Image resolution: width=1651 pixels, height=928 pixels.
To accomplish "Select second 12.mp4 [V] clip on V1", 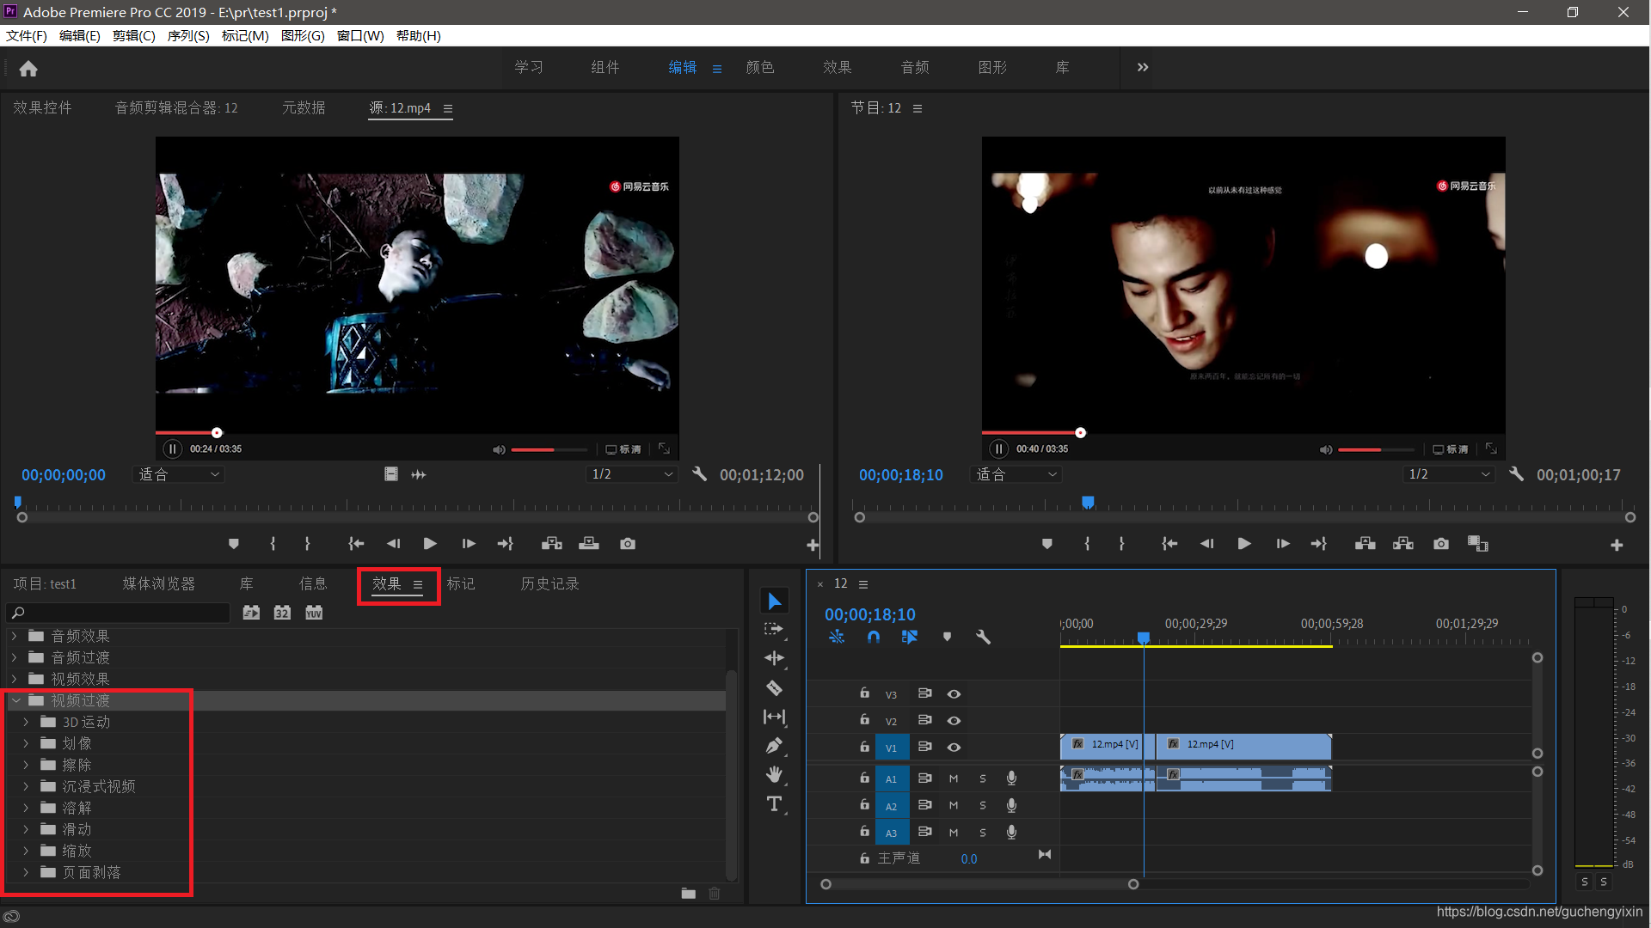I will coord(1243,746).
